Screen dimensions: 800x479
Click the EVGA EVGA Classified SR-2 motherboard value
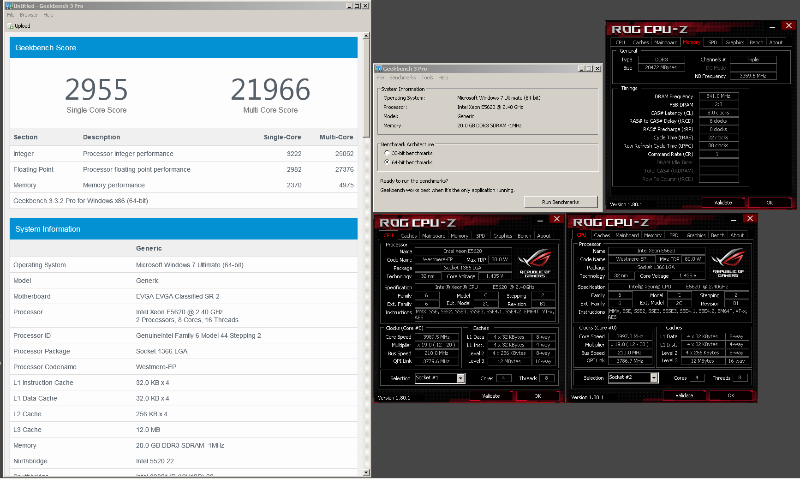(x=178, y=296)
